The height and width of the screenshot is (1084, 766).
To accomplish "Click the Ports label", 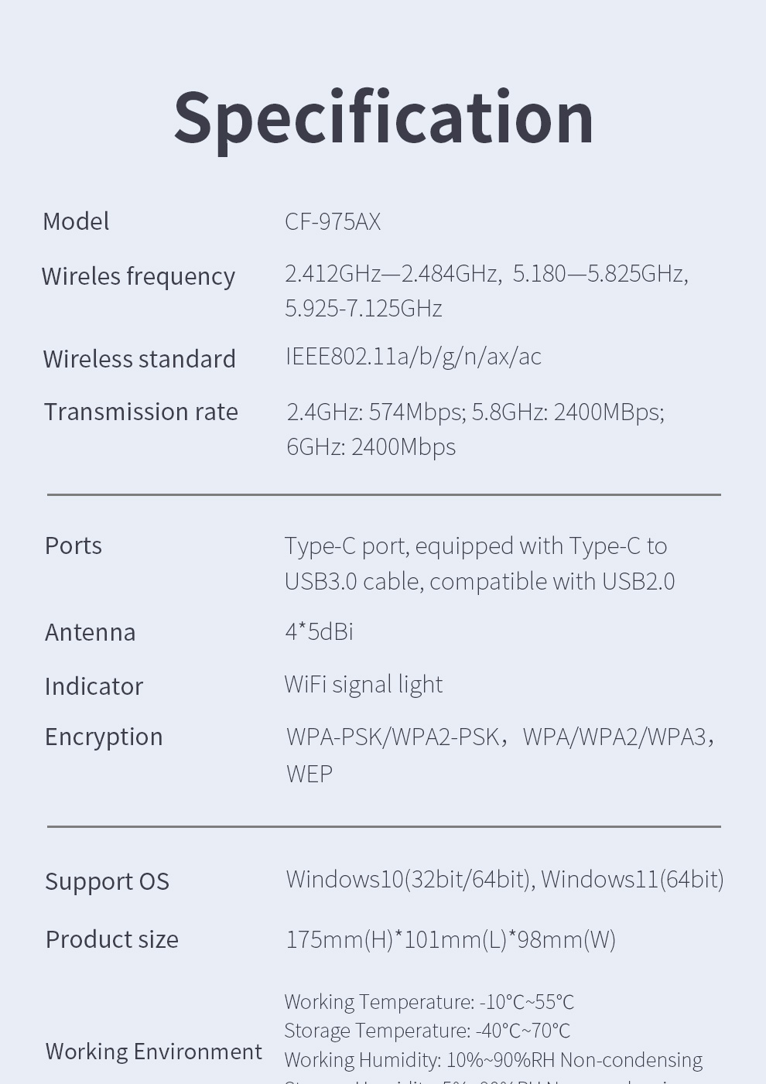I will point(74,545).
